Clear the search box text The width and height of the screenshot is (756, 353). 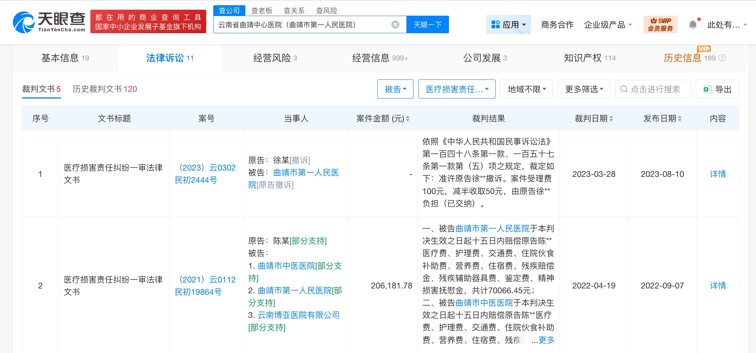tap(395, 25)
